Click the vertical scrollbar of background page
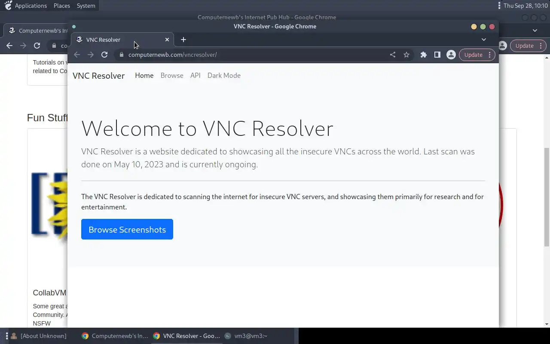This screenshot has height=344, width=550. coord(547,197)
